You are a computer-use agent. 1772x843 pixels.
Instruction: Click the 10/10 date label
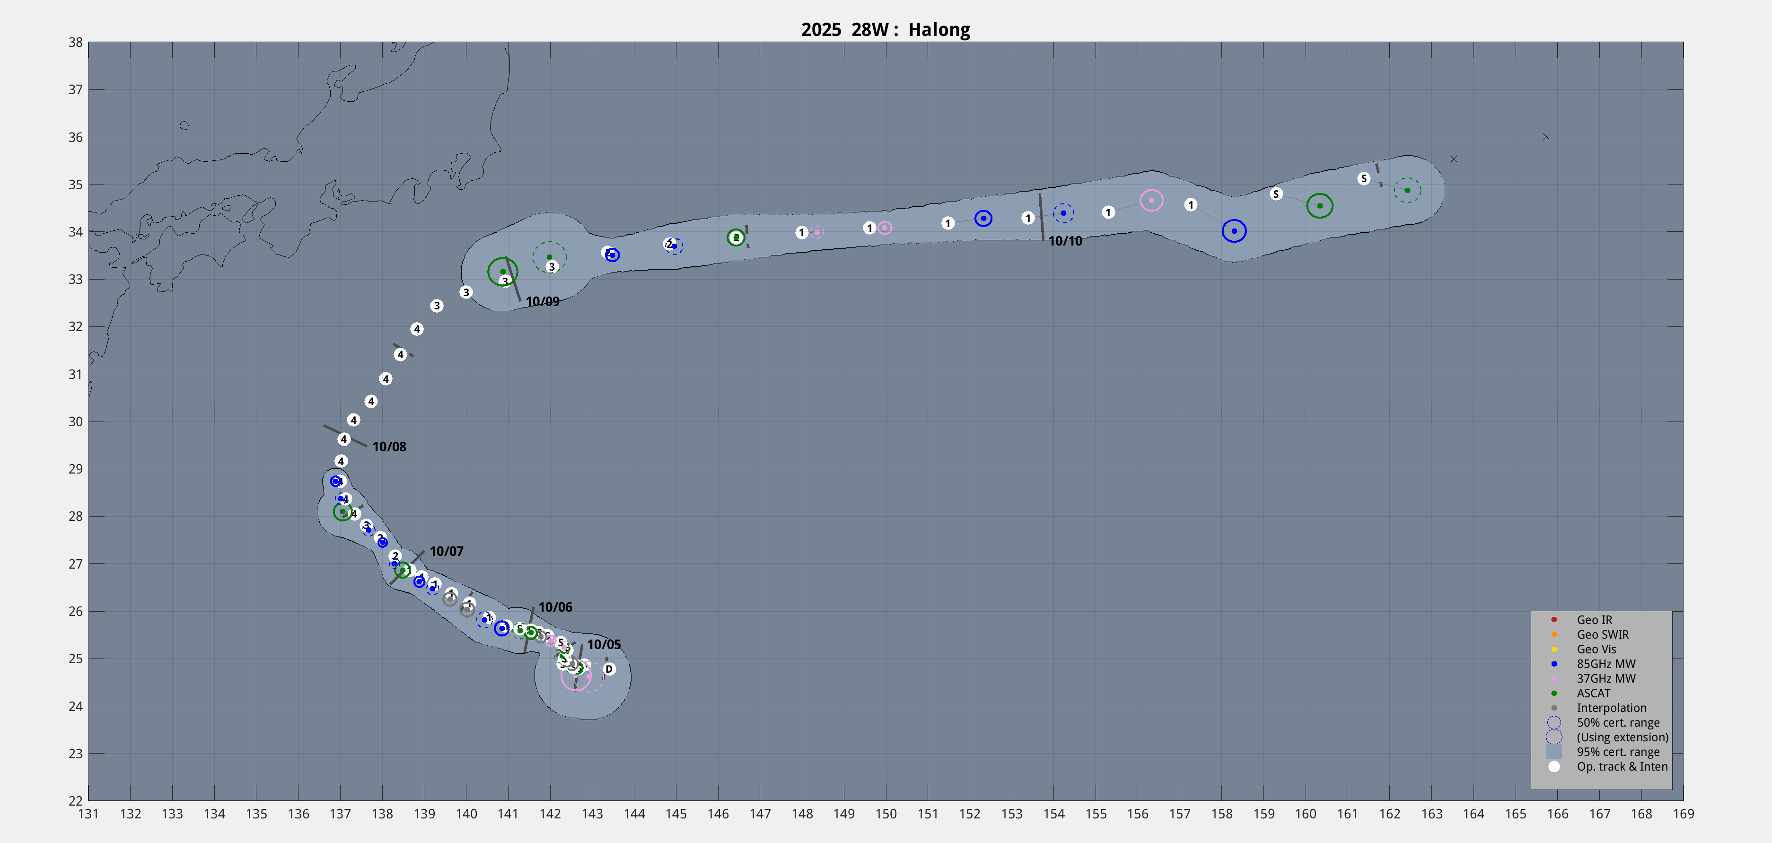click(x=1065, y=241)
